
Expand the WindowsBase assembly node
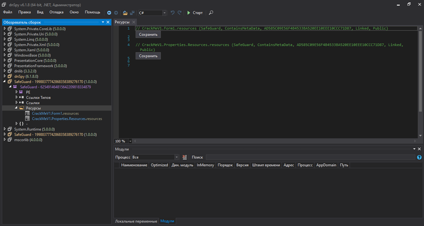point(5,55)
